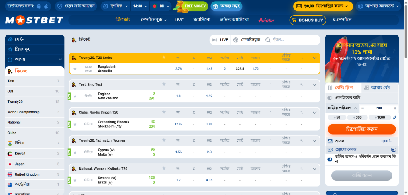Select odds 2.76 for Bangladesh win
The width and height of the screenshot is (408, 195).
point(178,69)
